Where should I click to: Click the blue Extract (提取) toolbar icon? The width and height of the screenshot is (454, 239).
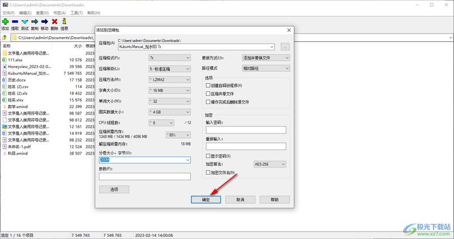pos(15,22)
